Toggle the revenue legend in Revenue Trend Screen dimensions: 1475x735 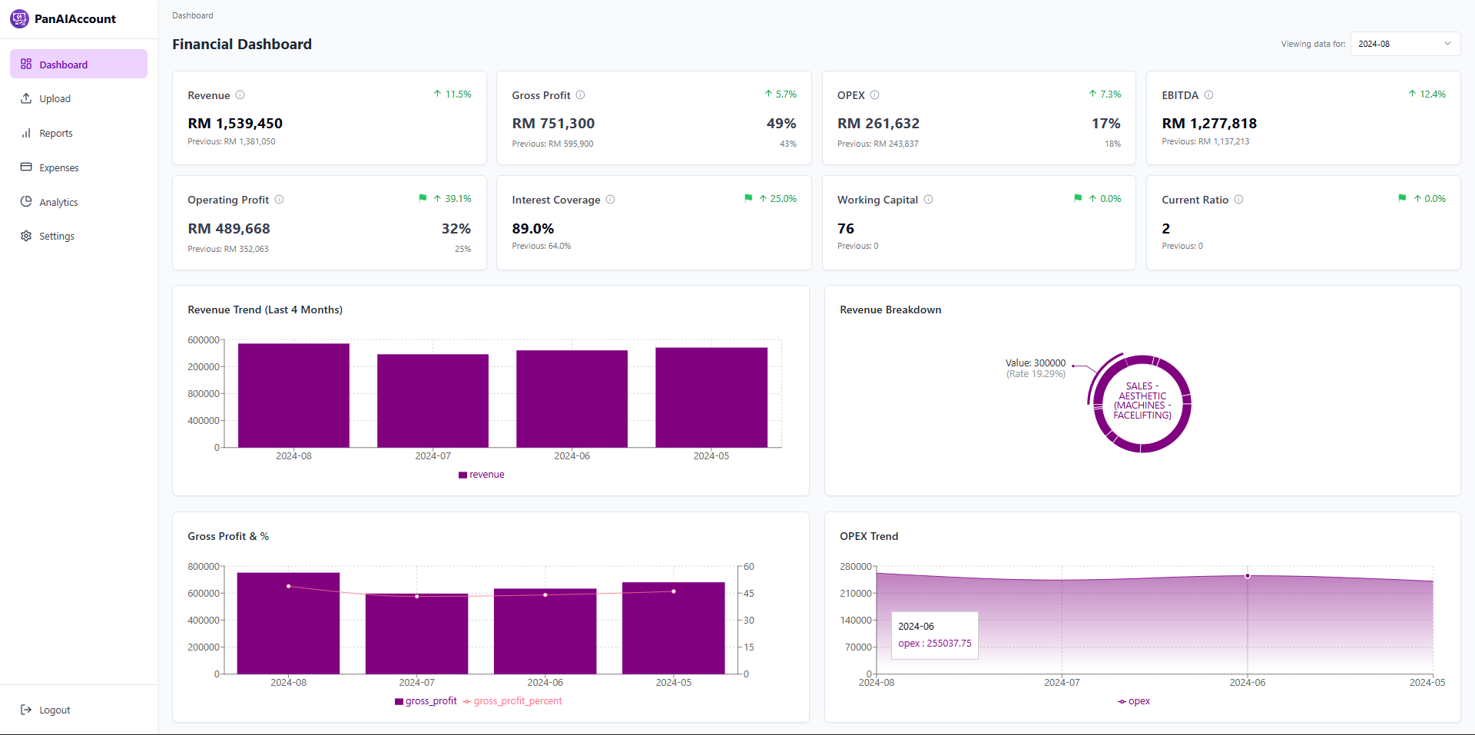482,475
